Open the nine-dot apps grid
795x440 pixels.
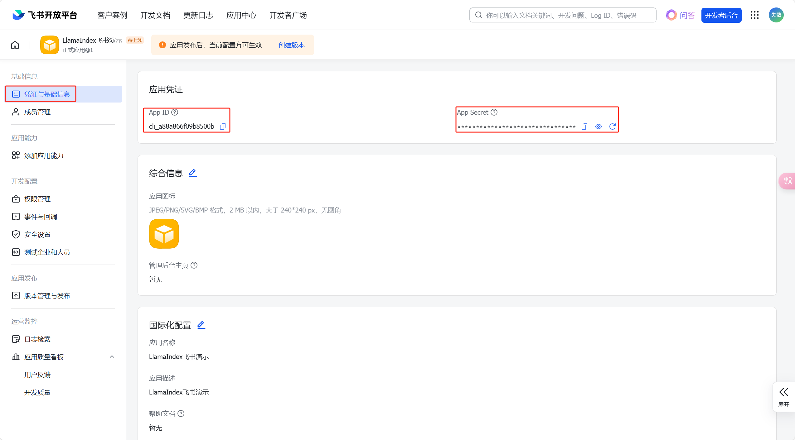click(754, 15)
